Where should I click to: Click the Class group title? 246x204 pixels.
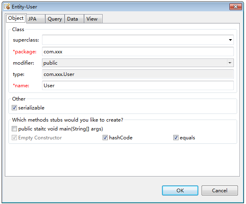coord(18,29)
